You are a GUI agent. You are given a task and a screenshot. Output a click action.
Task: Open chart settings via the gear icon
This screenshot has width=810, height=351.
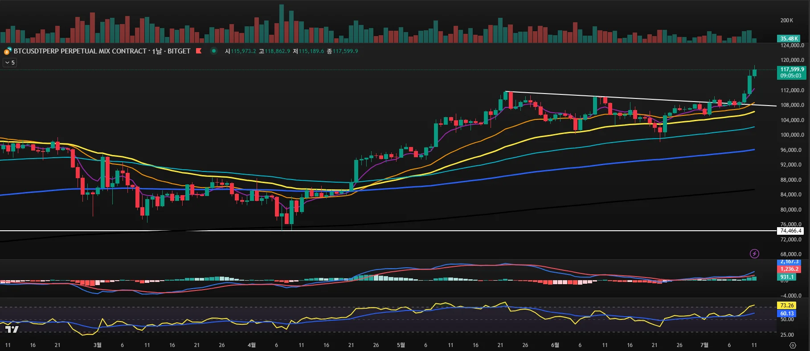click(x=793, y=345)
